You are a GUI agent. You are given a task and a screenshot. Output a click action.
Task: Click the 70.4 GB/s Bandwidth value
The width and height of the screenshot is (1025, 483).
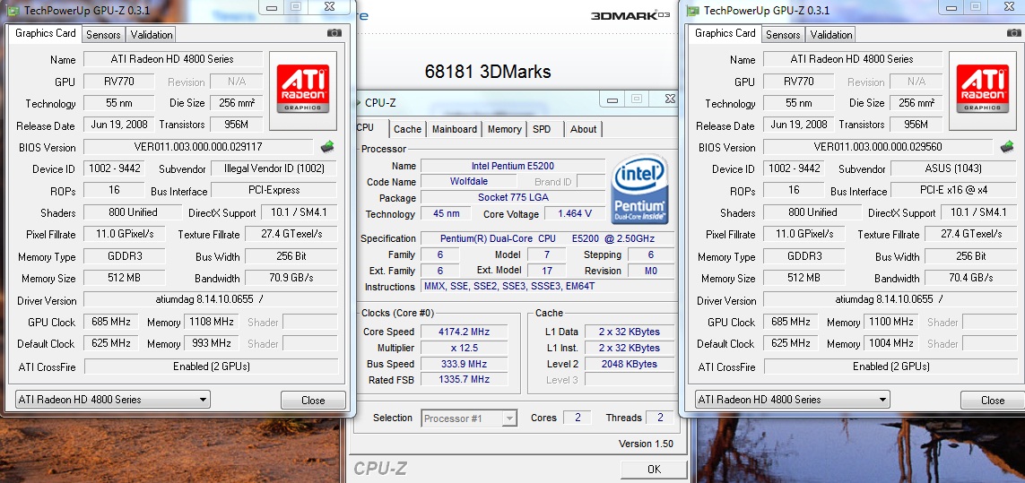coord(970,278)
